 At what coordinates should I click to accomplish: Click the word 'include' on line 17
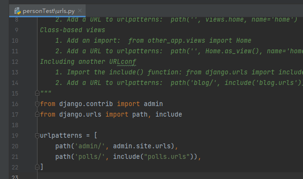pos(169,114)
